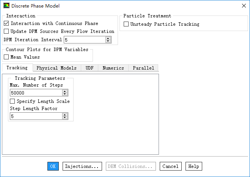Enable Unsteady Particle Tracking
Screen dimensions: 250x177
(x=126, y=24)
